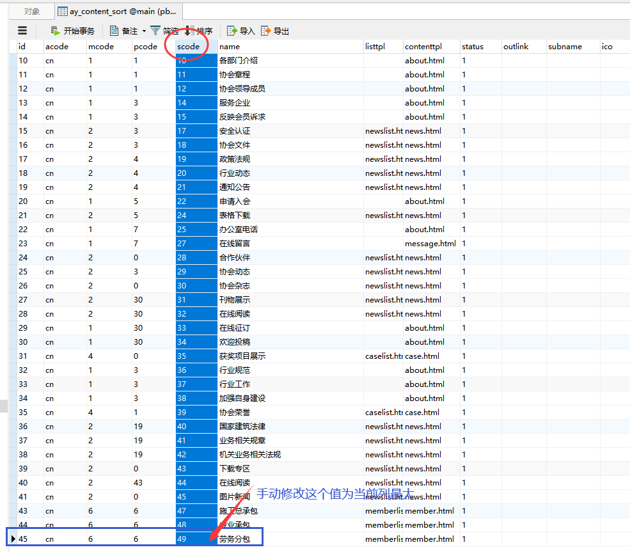Open the hamburger menu icon in toolbar

[22, 31]
